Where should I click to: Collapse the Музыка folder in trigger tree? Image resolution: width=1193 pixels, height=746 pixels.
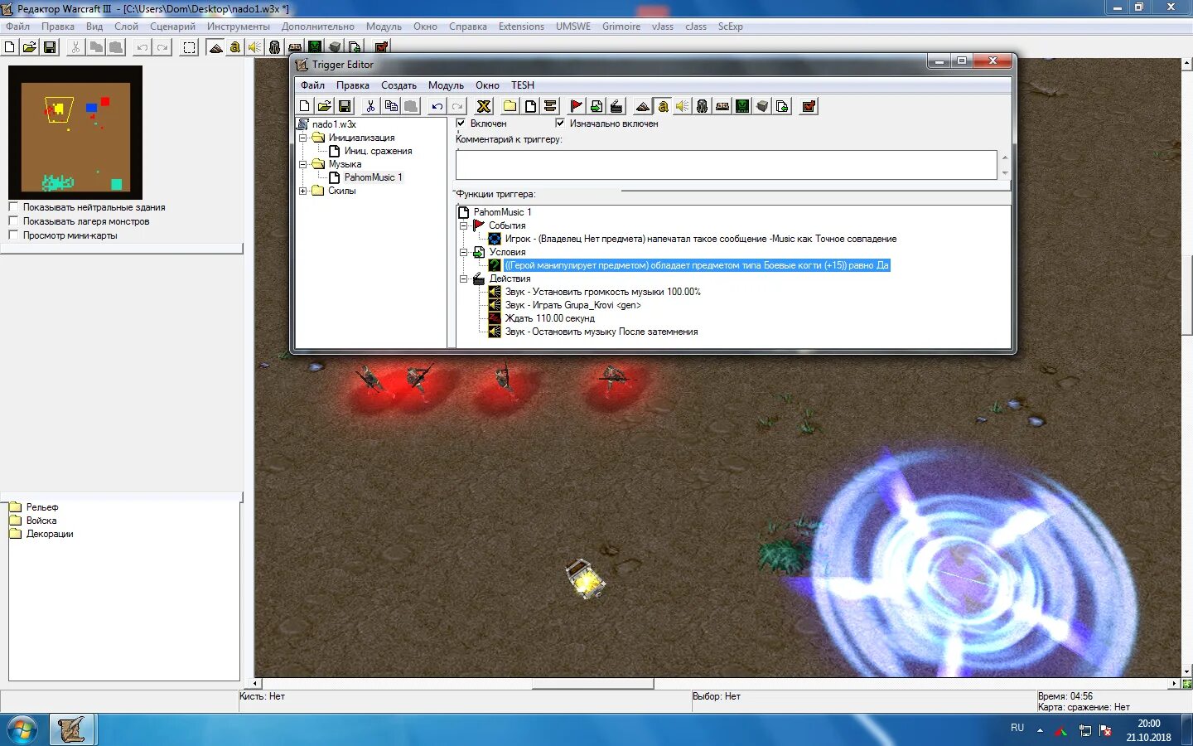[303, 164]
